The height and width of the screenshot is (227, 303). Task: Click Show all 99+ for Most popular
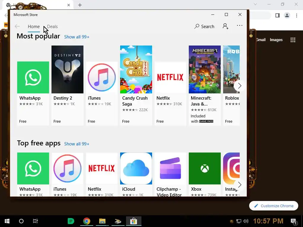point(77,37)
